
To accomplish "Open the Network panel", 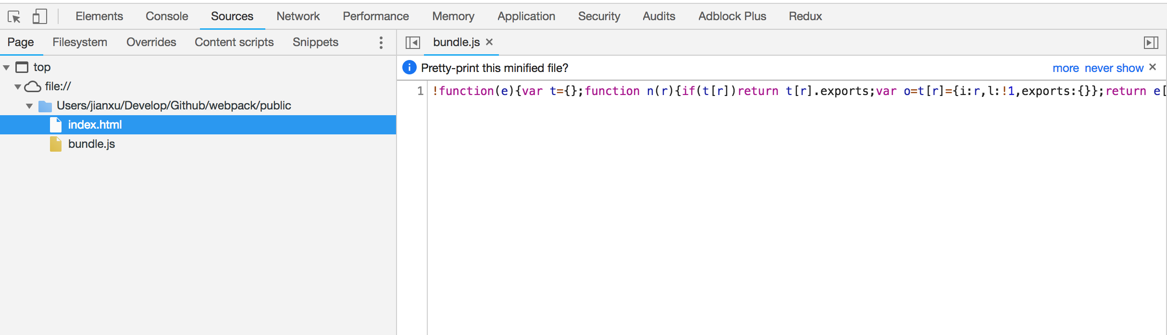I will [298, 16].
